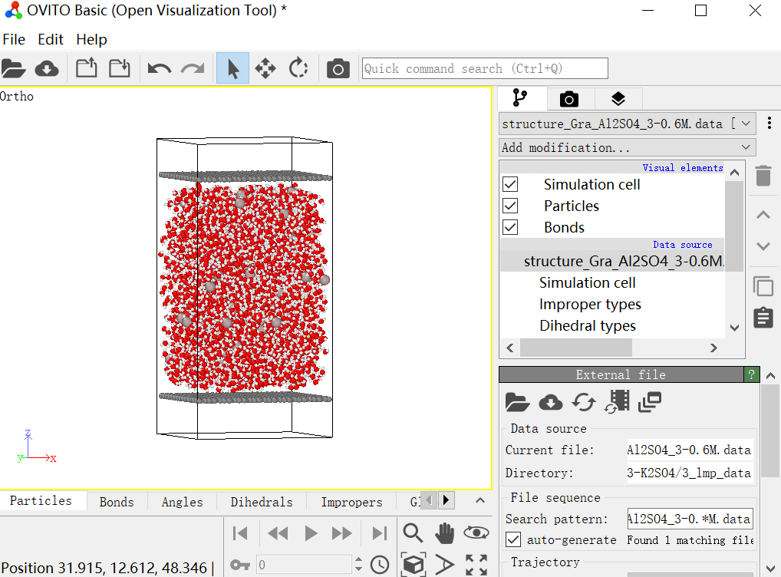Activate the Move translation tool
This screenshot has width=781, height=577.
tap(265, 68)
